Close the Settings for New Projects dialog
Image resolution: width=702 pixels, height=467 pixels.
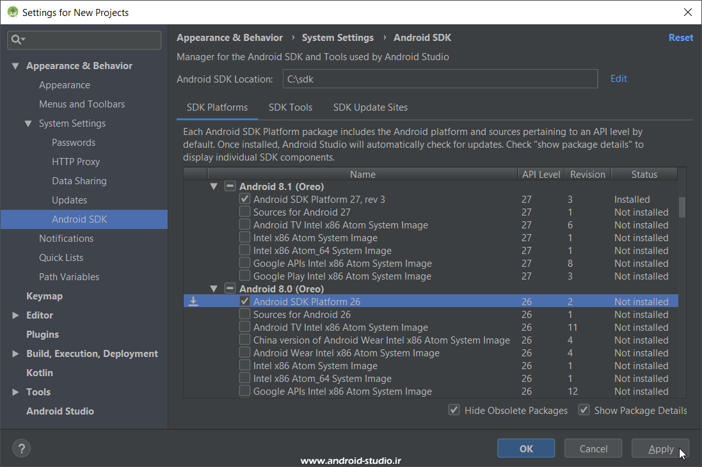coord(688,12)
